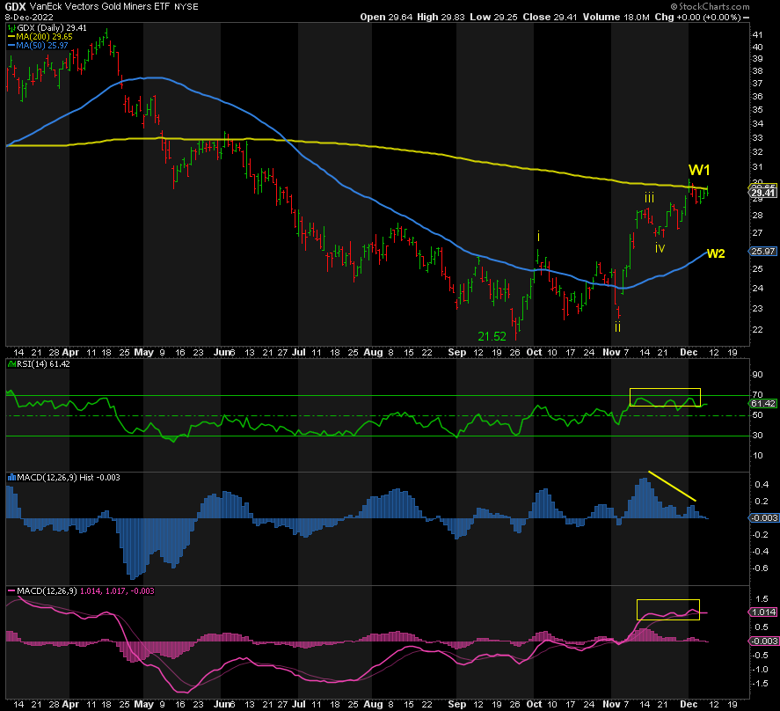Screen dimensions: 780x711
Task: Click the -0.6 label on MACD histogram axis
Action: [759, 568]
